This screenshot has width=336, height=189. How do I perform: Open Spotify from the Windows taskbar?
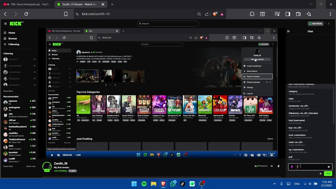click(144, 184)
